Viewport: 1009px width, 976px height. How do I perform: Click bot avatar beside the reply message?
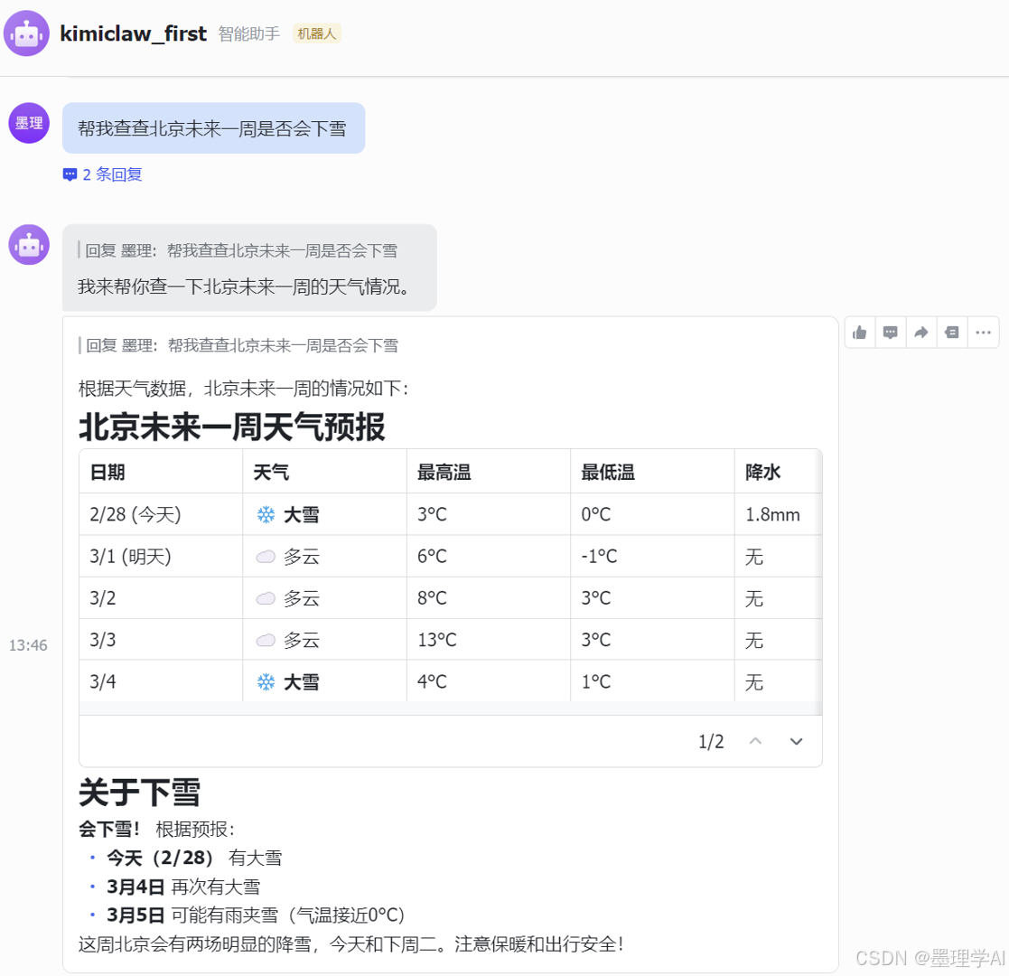pos(29,245)
